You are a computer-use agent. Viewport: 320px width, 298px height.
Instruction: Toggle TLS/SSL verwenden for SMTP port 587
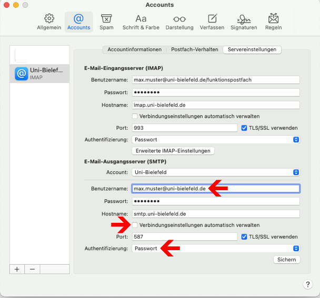(x=244, y=237)
